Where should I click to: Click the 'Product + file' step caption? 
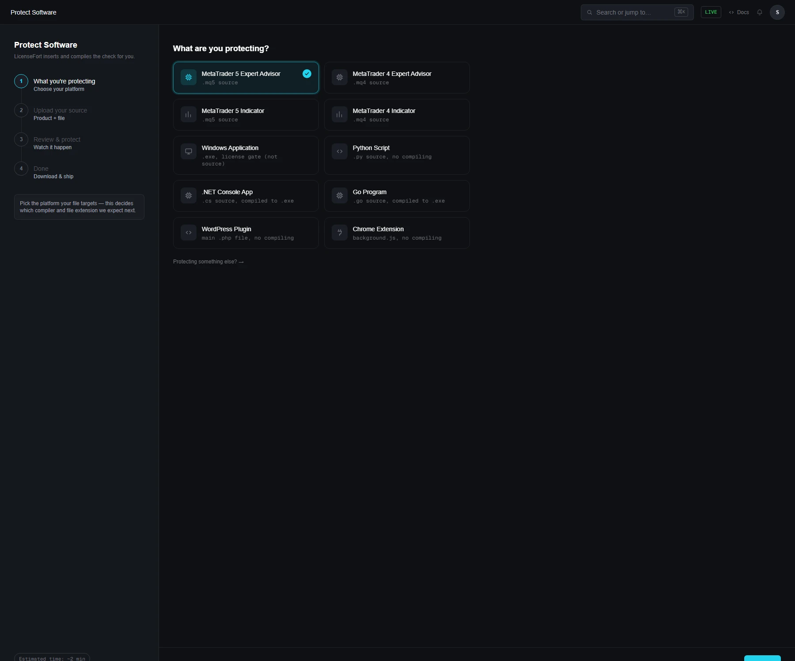49,118
